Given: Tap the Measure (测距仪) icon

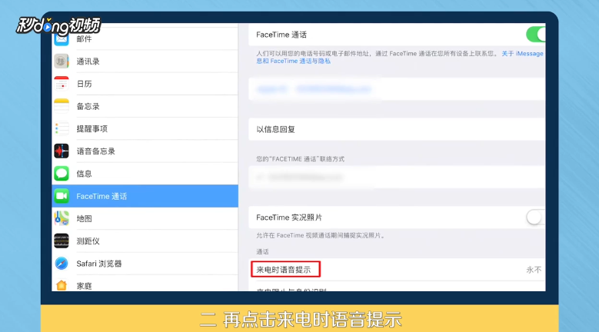Looking at the screenshot, I should (x=61, y=241).
